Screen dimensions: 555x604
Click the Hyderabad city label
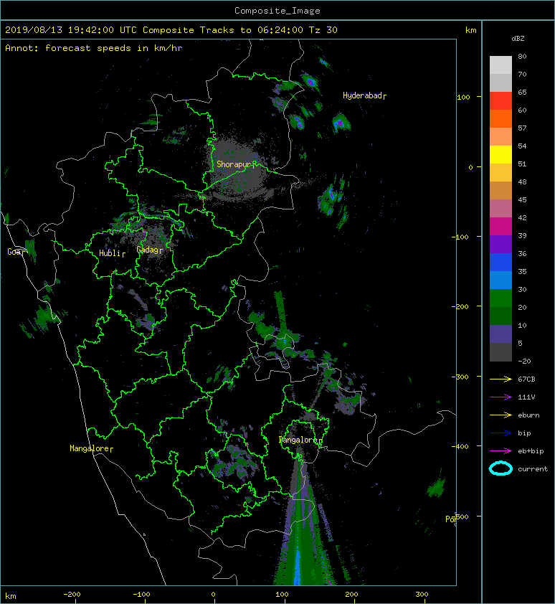(x=364, y=95)
